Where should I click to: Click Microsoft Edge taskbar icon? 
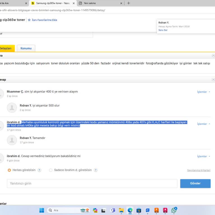tap(130, 210)
